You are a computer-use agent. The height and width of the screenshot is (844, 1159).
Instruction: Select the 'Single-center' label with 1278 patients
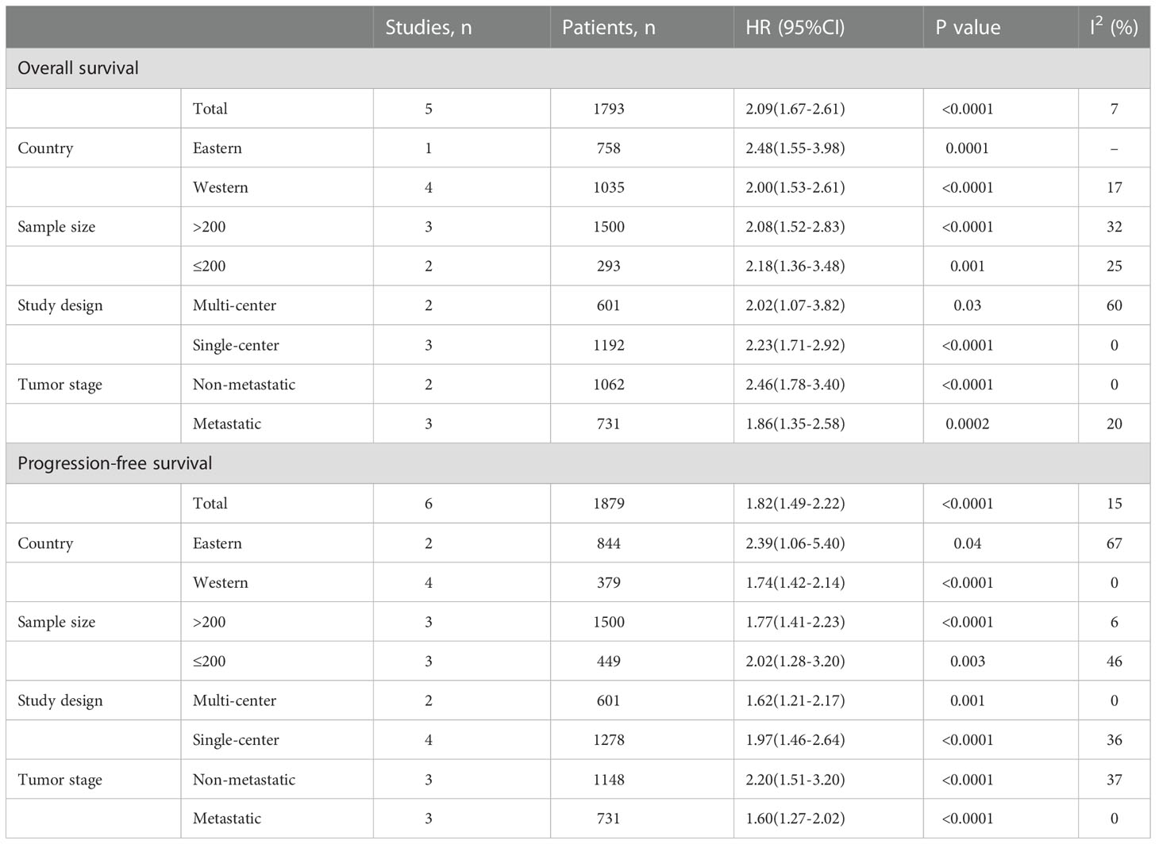(x=236, y=740)
